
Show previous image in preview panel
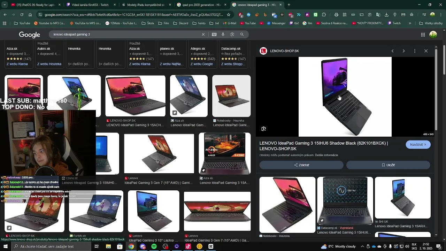pos(392,51)
